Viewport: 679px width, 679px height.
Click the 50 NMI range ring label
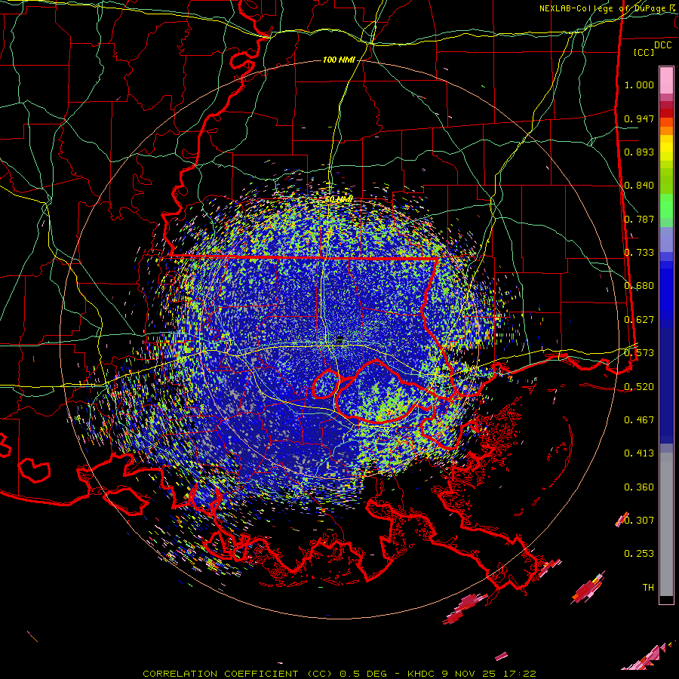pos(338,199)
